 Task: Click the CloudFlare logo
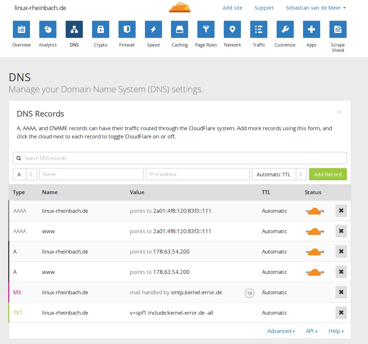[x=180, y=8]
